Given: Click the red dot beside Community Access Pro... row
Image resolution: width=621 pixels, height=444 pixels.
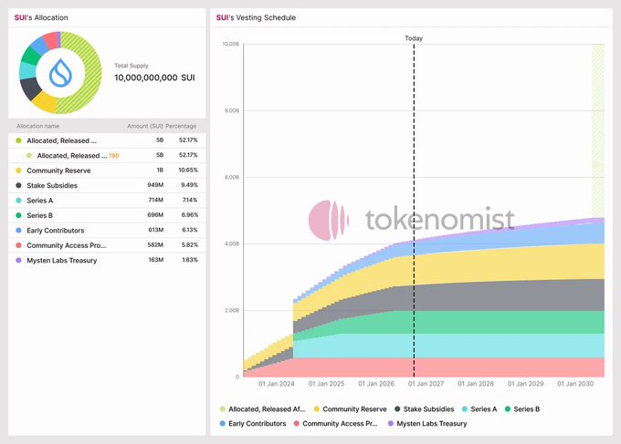Looking at the screenshot, I should point(18,245).
